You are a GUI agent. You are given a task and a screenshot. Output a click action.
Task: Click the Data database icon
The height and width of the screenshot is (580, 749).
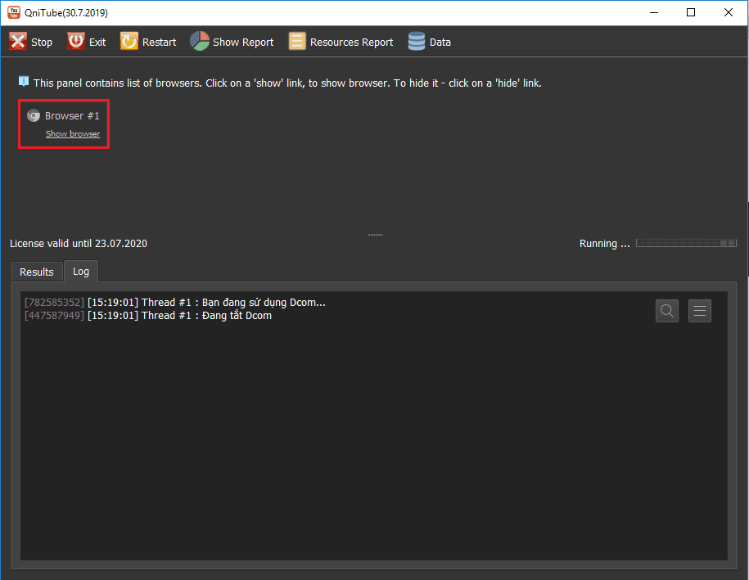coord(417,42)
